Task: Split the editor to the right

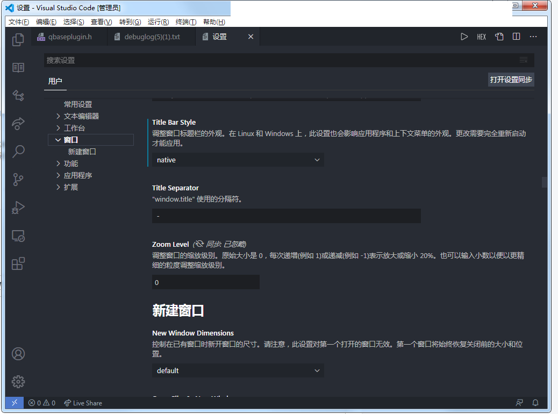Action: [516, 37]
